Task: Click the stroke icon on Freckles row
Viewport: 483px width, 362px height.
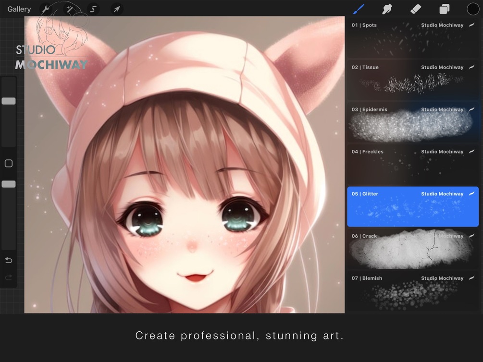Action: pyautogui.click(x=471, y=151)
